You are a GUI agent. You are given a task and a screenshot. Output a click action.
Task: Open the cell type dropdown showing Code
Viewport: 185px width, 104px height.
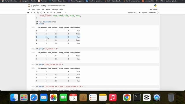[62, 13]
